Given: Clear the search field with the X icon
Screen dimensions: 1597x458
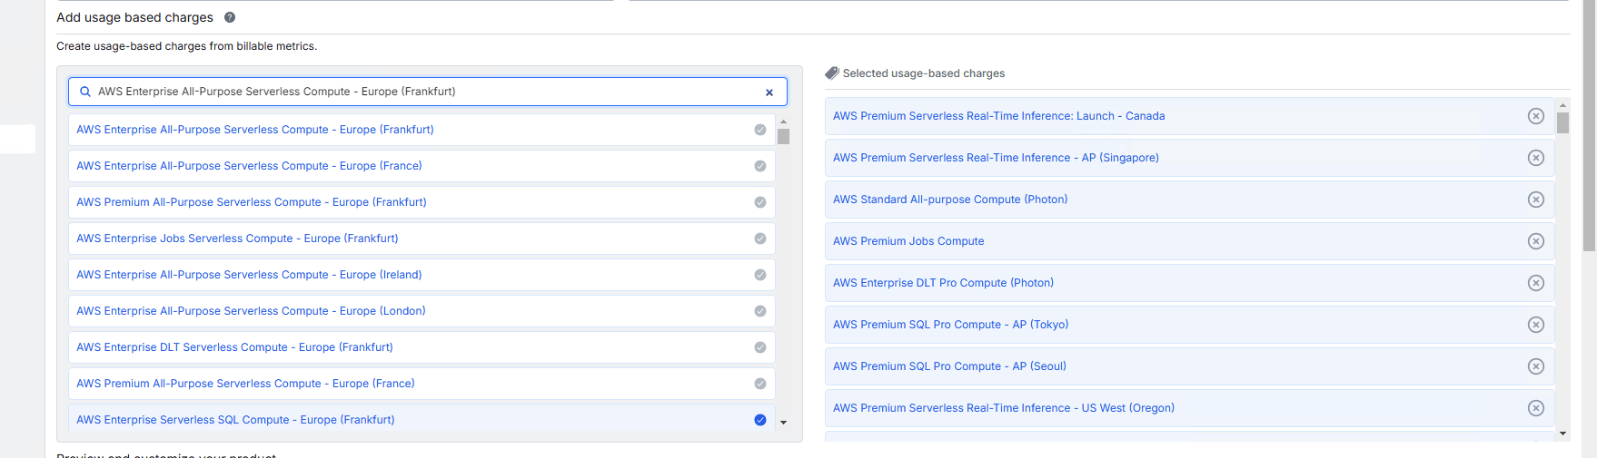Looking at the screenshot, I should tap(769, 93).
